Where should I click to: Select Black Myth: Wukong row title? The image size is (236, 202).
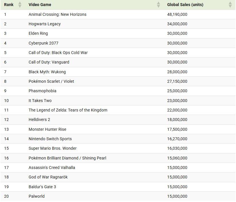(47, 72)
